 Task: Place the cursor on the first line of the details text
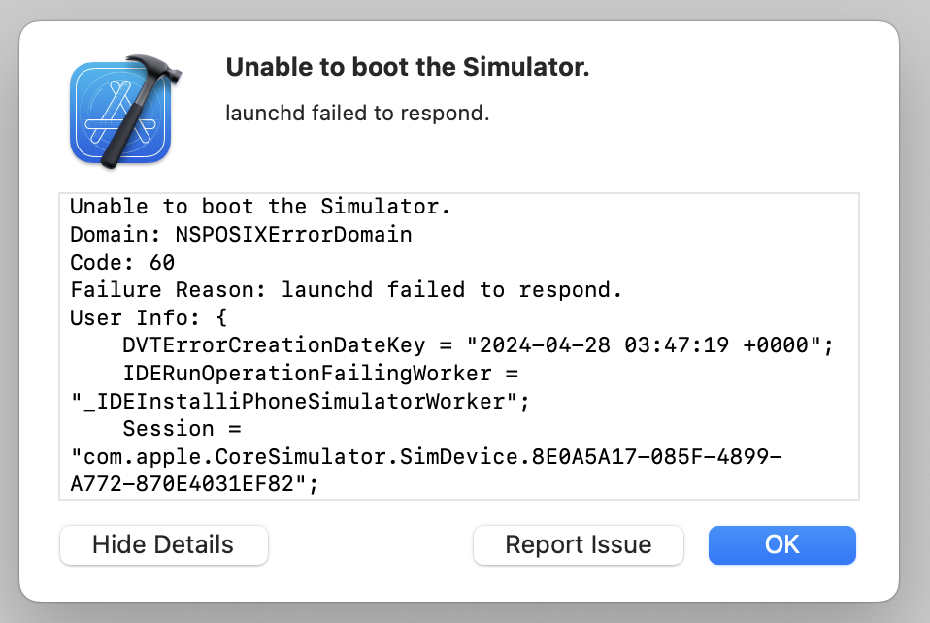(x=260, y=207)
